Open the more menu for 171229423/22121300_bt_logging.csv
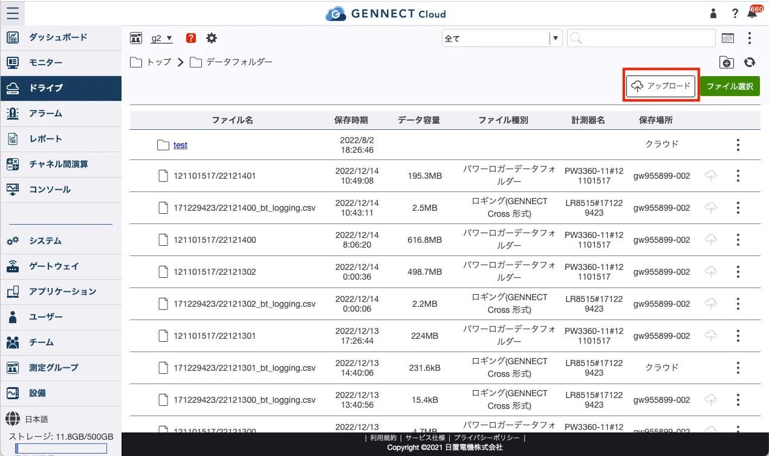 click(738, 400)
